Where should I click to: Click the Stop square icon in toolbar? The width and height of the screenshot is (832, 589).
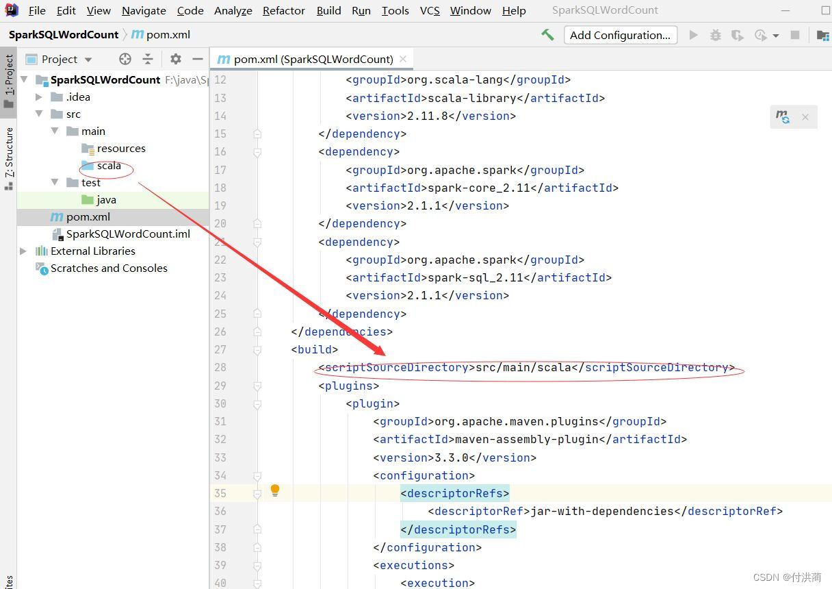coord(795,35)
